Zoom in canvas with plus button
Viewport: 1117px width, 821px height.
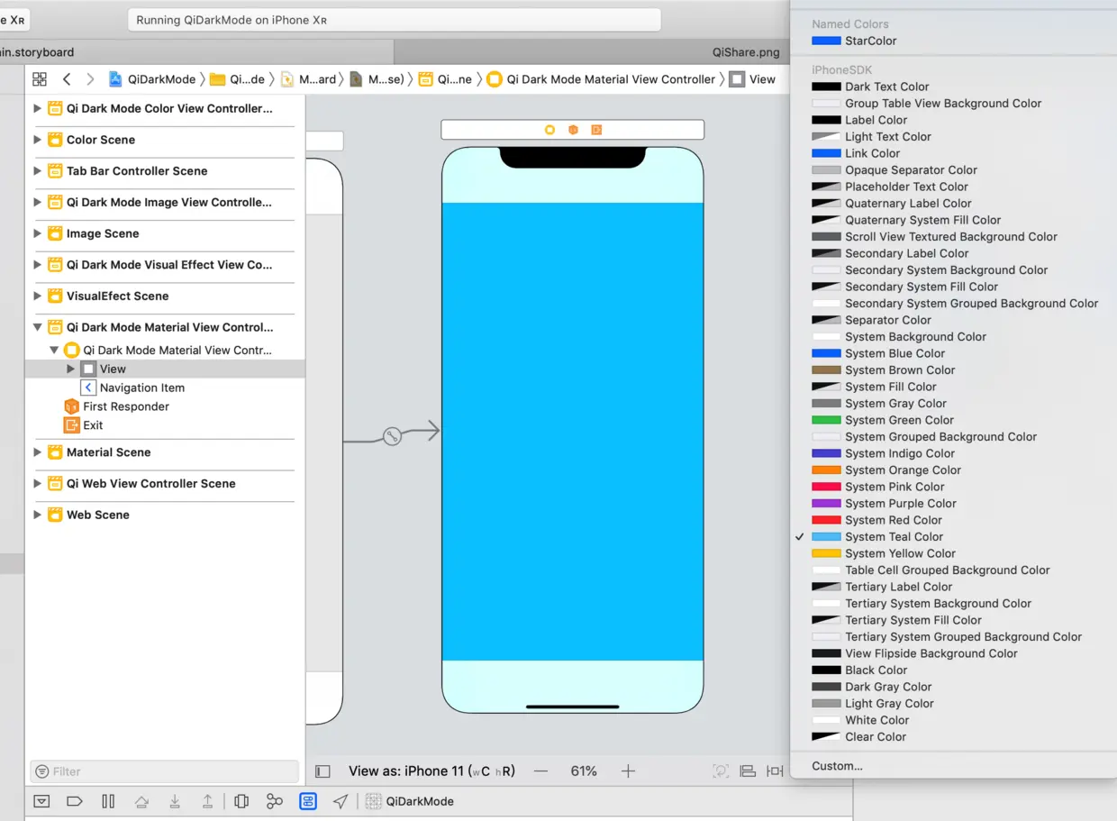pos(628,771)
